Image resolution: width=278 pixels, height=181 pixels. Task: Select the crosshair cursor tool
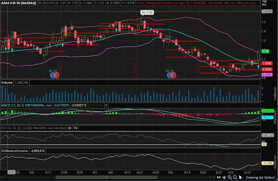click(224, 178)
